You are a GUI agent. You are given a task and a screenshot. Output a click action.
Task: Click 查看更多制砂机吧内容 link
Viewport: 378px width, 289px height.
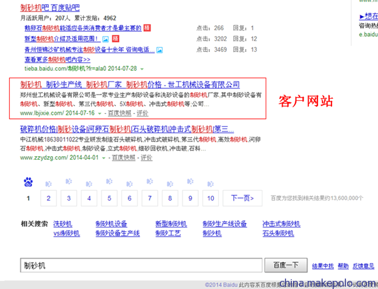coord(58,59)
